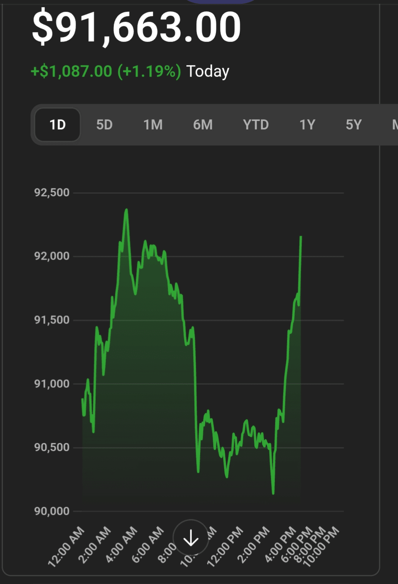Click the 2:00 PM time axis label
Viewport: 398px width, 584px height.
(x=254, y=545)
